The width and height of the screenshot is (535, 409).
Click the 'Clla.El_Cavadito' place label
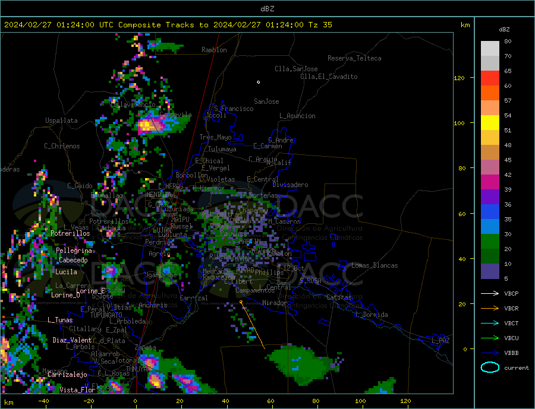329,77
